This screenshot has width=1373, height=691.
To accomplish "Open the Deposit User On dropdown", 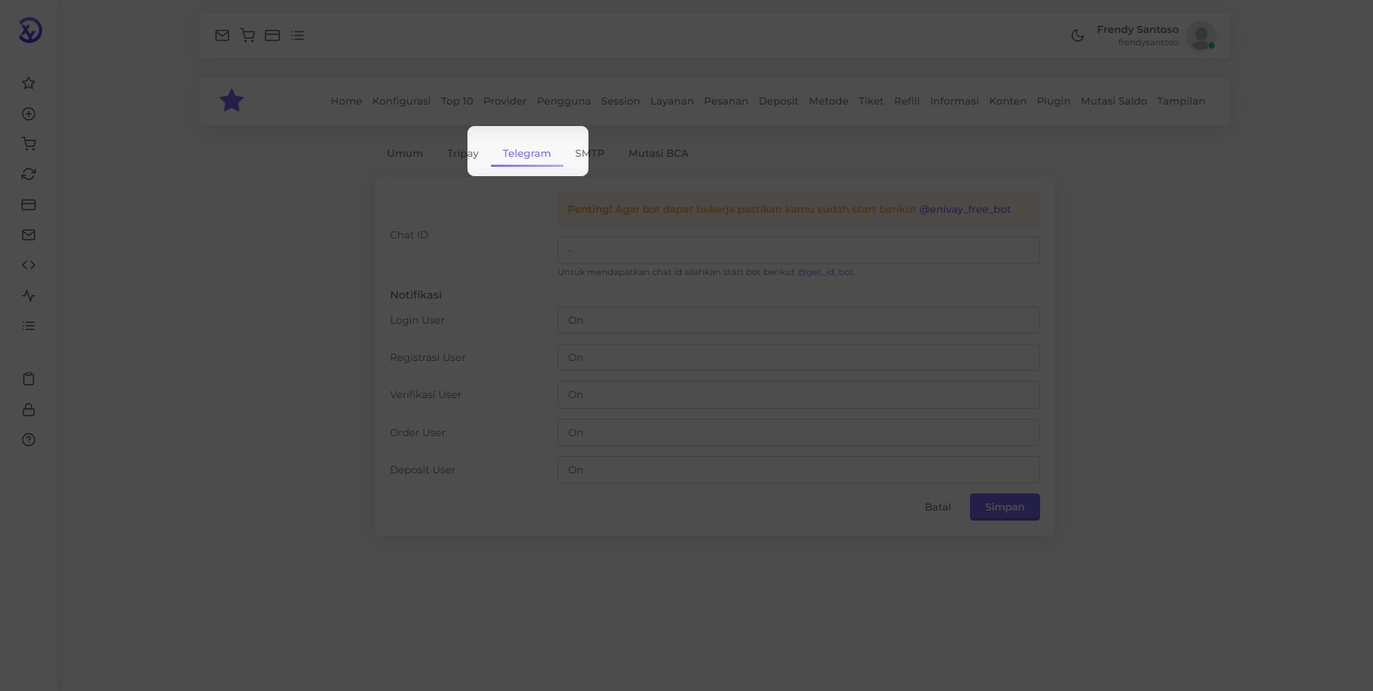I will (798, 470).
